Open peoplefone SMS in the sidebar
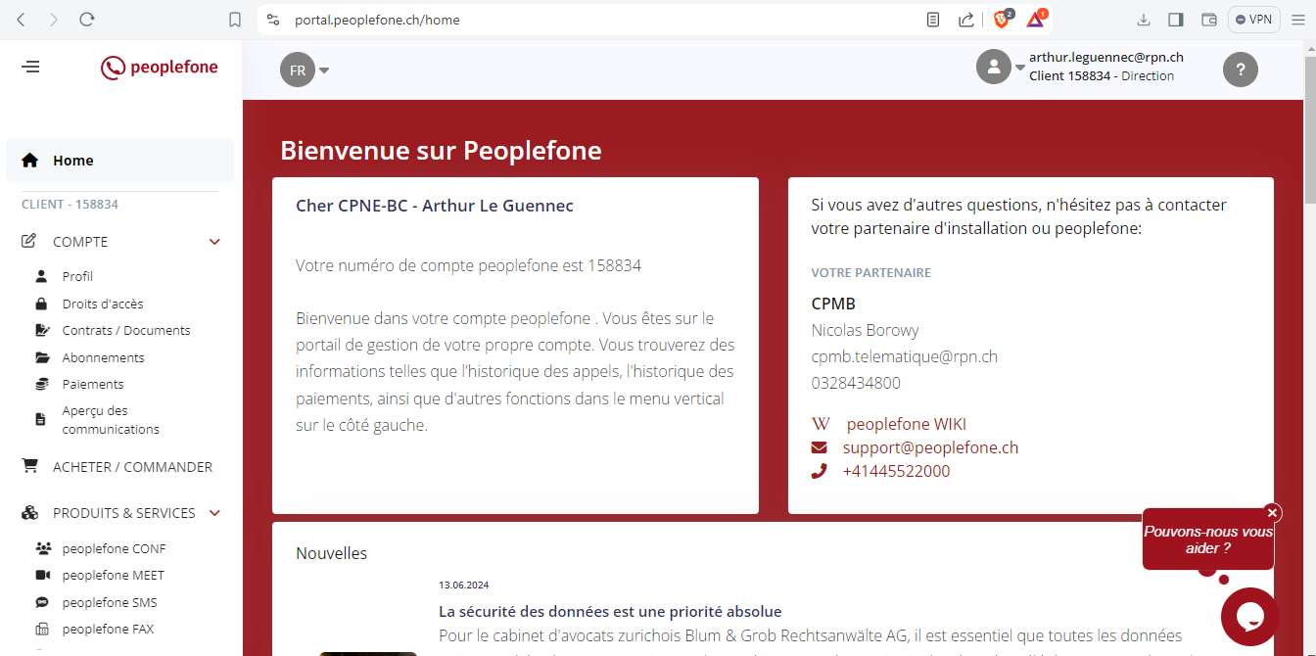The width and height of the screenshot is (1316, 656). click(x=110, y=602)
